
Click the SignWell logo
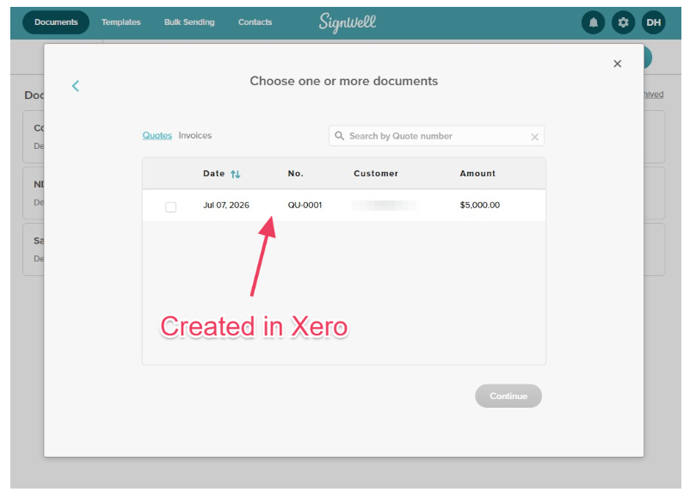[x=348, y=22]
